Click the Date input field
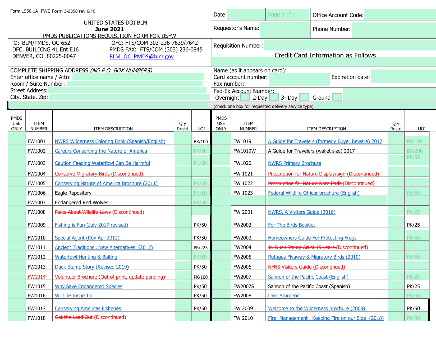436x337 pixels. (x=246, y=15)
